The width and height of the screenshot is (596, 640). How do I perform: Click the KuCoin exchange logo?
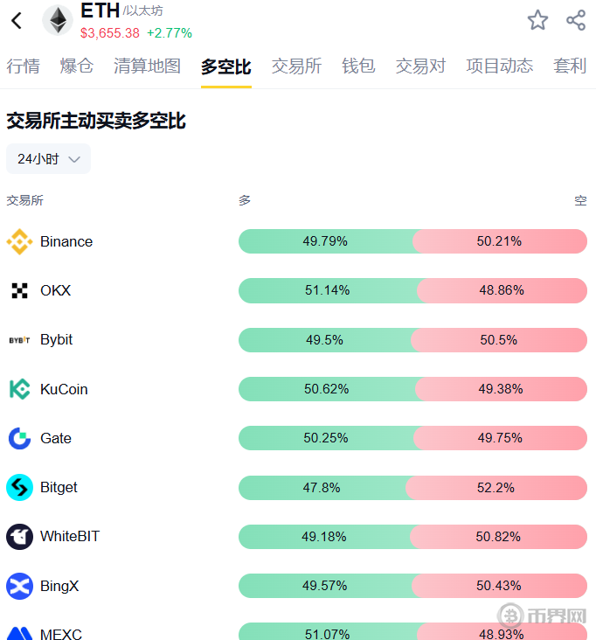tap(19, 389)
